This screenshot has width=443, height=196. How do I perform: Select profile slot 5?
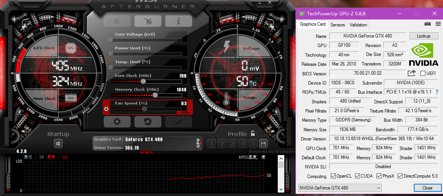tap(253, 144)
